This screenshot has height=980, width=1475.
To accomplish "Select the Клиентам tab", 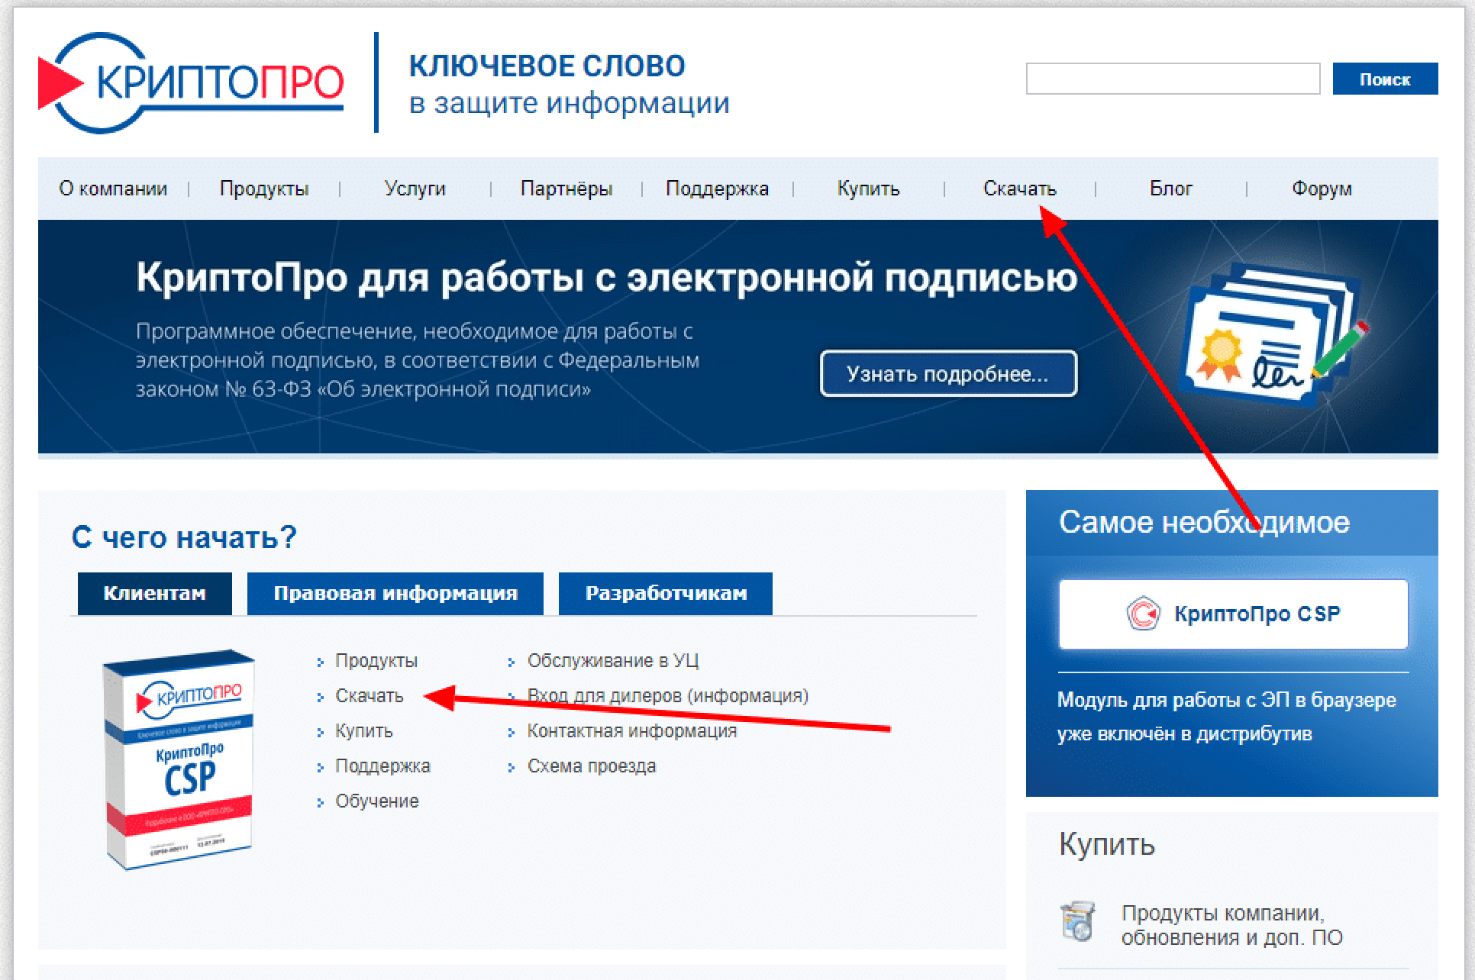I will (154, 593).
